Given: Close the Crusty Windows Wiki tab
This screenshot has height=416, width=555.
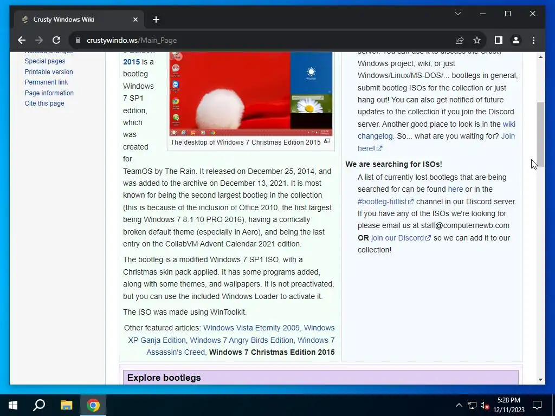Looking at the screenshot, I should 135,19.
